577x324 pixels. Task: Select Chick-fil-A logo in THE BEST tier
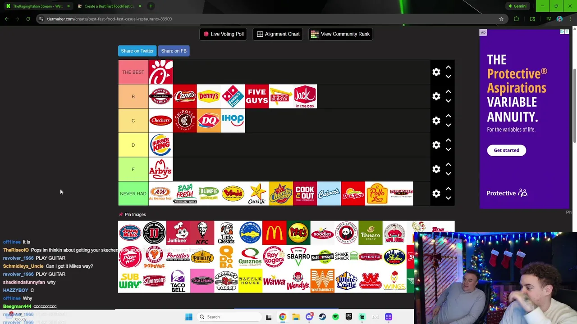(x=160, y=72)
